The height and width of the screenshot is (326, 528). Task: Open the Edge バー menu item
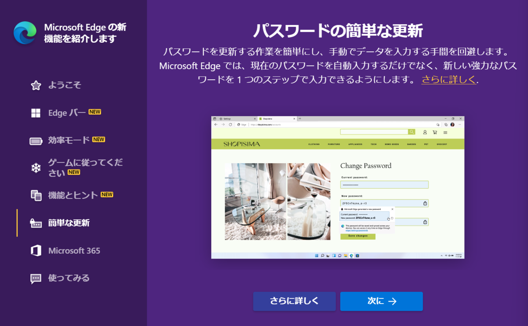[x=67, y=113]
